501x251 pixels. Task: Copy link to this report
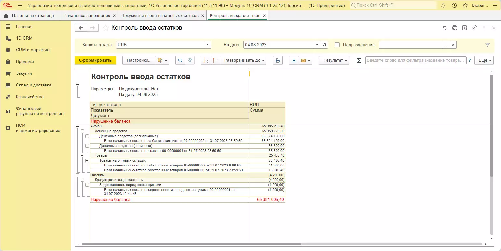pos(474,28)
